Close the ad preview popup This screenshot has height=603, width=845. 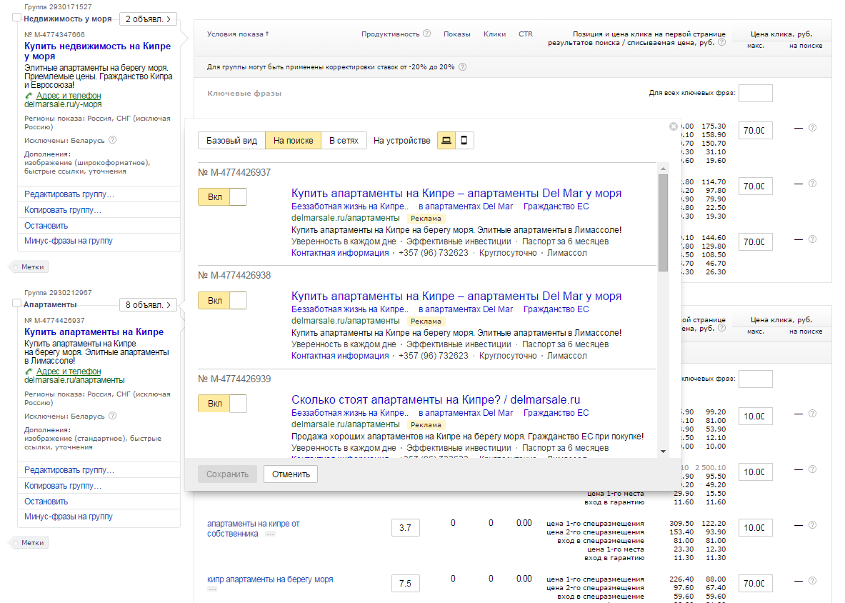(x=673, y=126)
